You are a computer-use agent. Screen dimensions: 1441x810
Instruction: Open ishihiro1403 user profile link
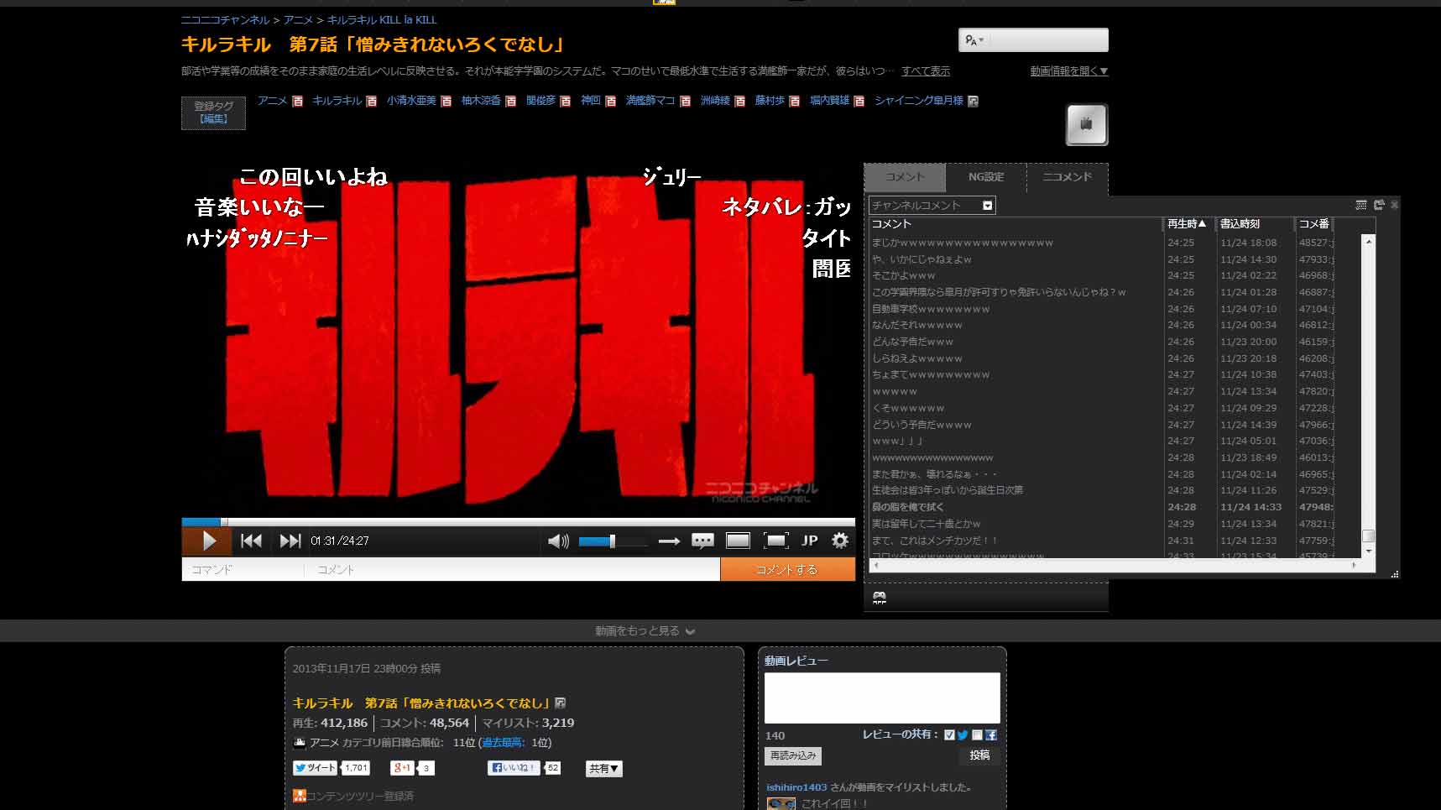click(x=796, y=787)
